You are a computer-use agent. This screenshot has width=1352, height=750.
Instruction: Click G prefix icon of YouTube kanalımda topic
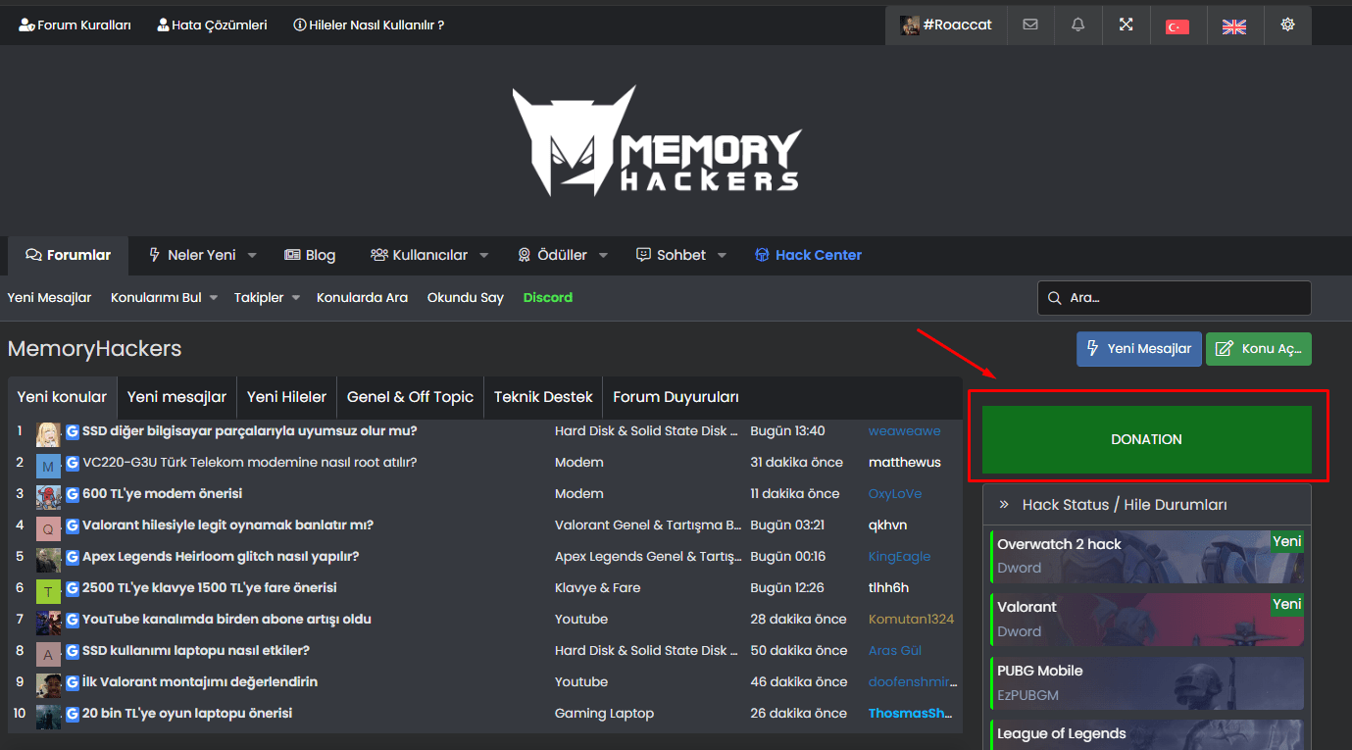[x=73, y=620]
